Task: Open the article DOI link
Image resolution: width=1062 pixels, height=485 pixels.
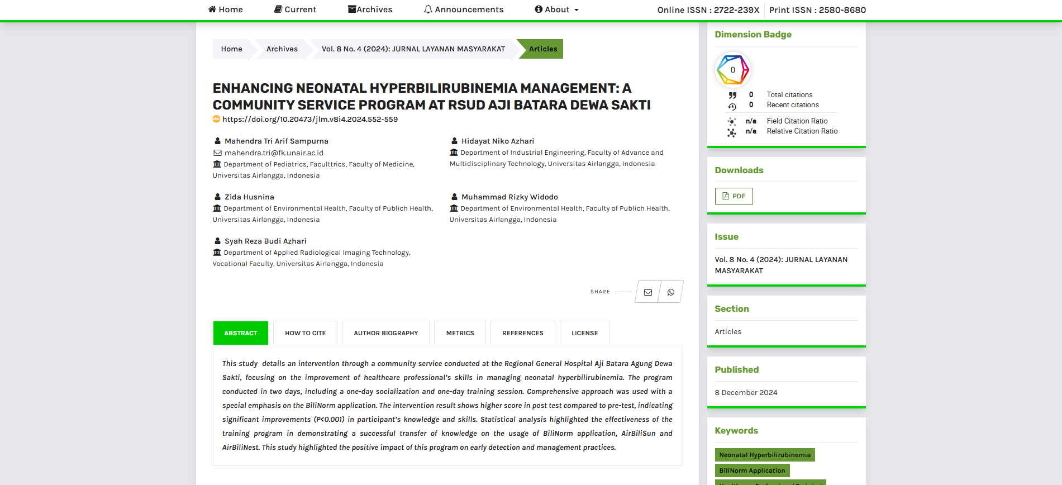Action: [x=310, y=119]
